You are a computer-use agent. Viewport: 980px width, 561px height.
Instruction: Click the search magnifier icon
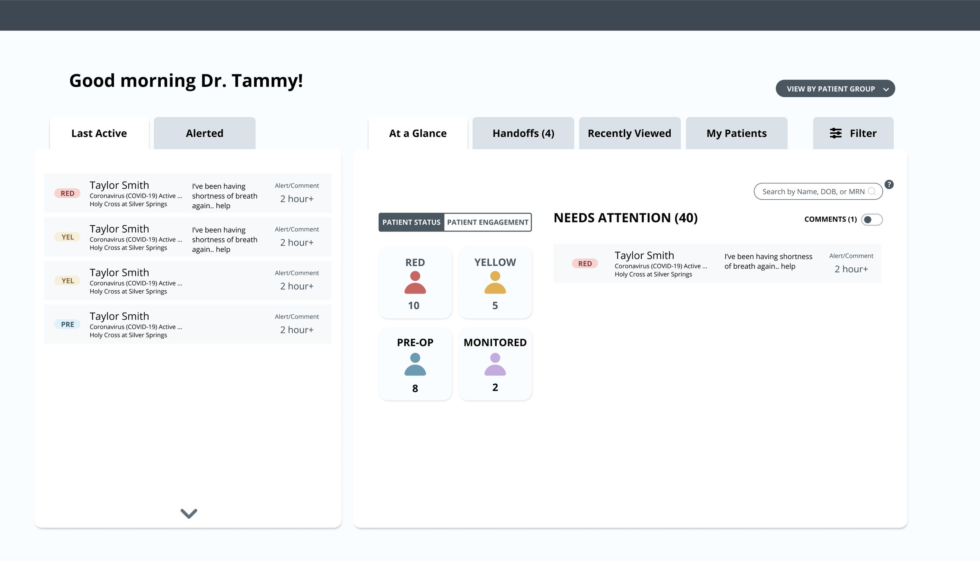[871, 191]
